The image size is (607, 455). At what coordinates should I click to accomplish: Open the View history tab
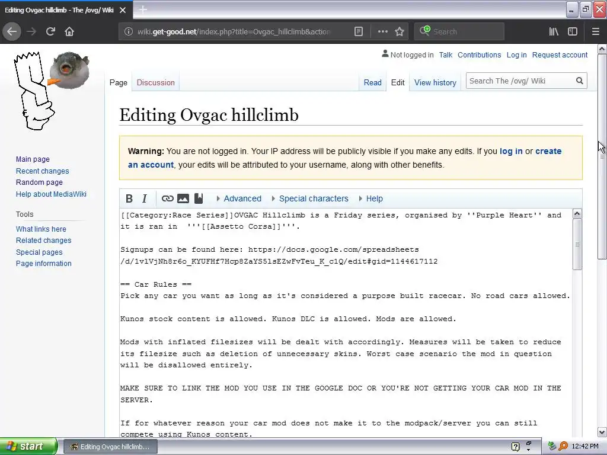point(435,82)
